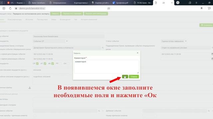Image resolution: width=213 pixels, height=119 pixels.
Task: Click the Дубликат события input field
Action: (x=175, y=111)
